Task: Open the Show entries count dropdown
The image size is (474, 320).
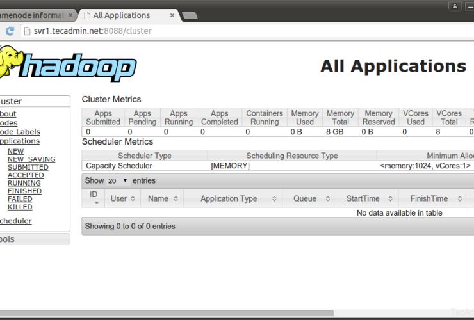Action: pos(117,181)
